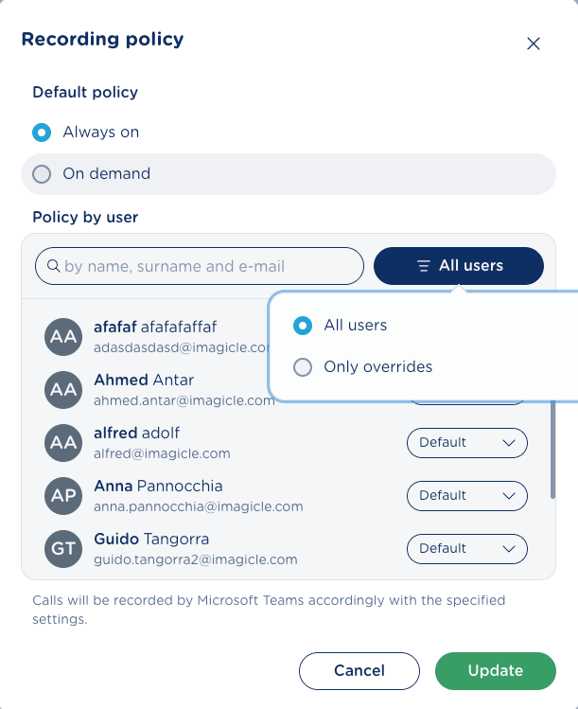The width and height of the screenshot is (578, 709).
Task: Select the Always on default policy
Action: (42, 133)
